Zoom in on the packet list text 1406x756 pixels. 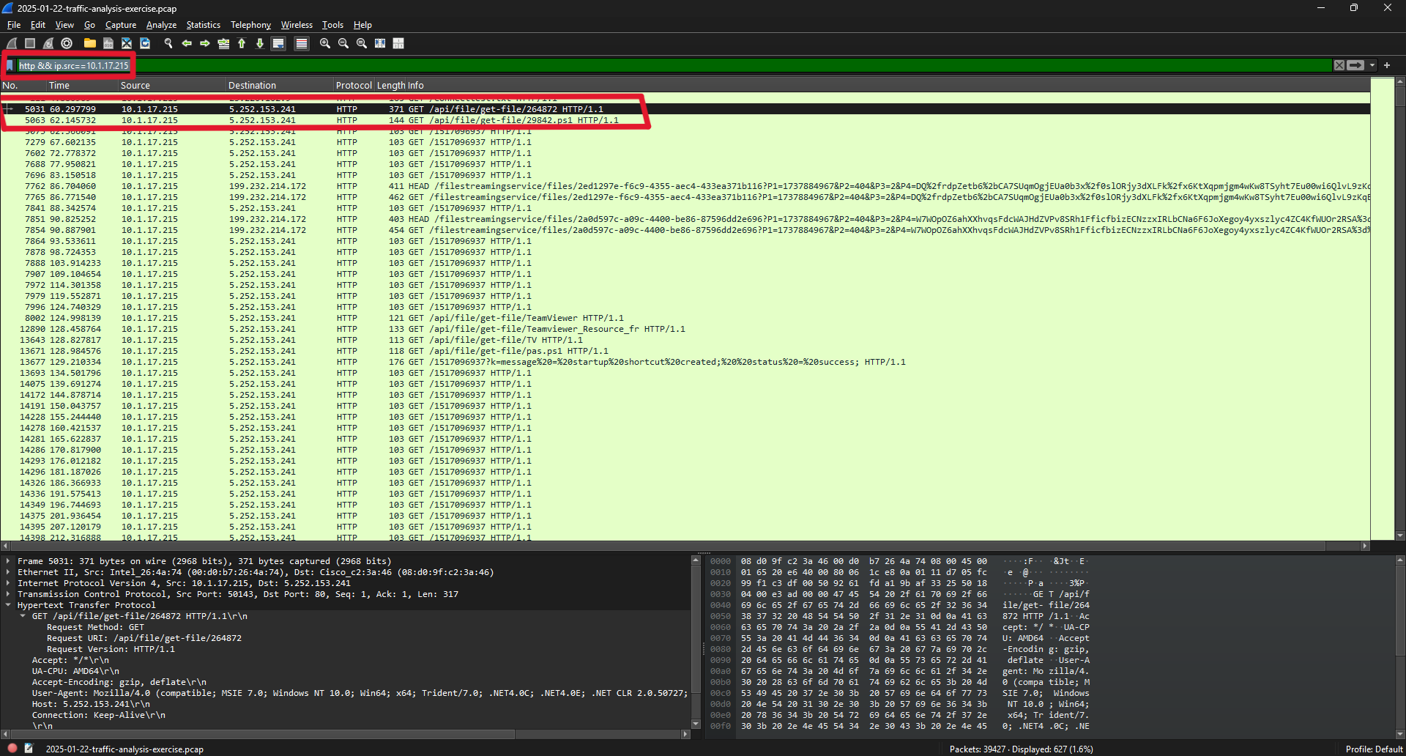click(325, 44)
